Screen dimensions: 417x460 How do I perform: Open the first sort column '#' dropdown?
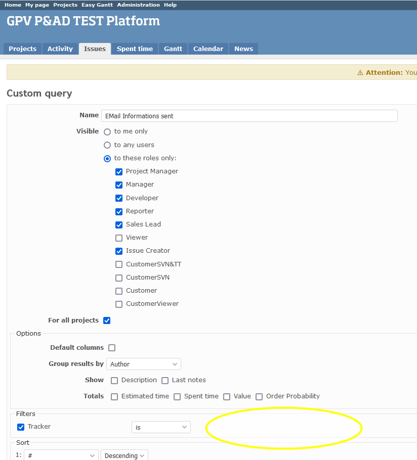pos(61,455)
